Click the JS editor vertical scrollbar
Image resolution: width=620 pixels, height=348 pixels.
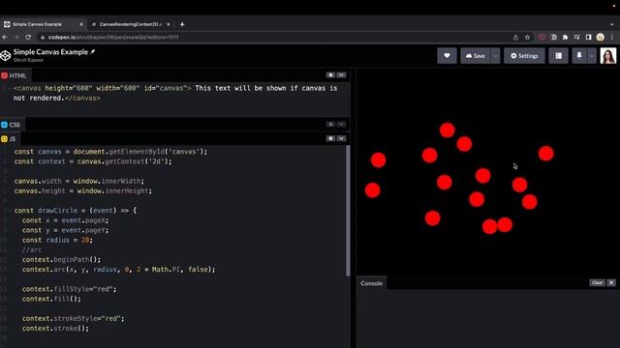pos(348,211)
